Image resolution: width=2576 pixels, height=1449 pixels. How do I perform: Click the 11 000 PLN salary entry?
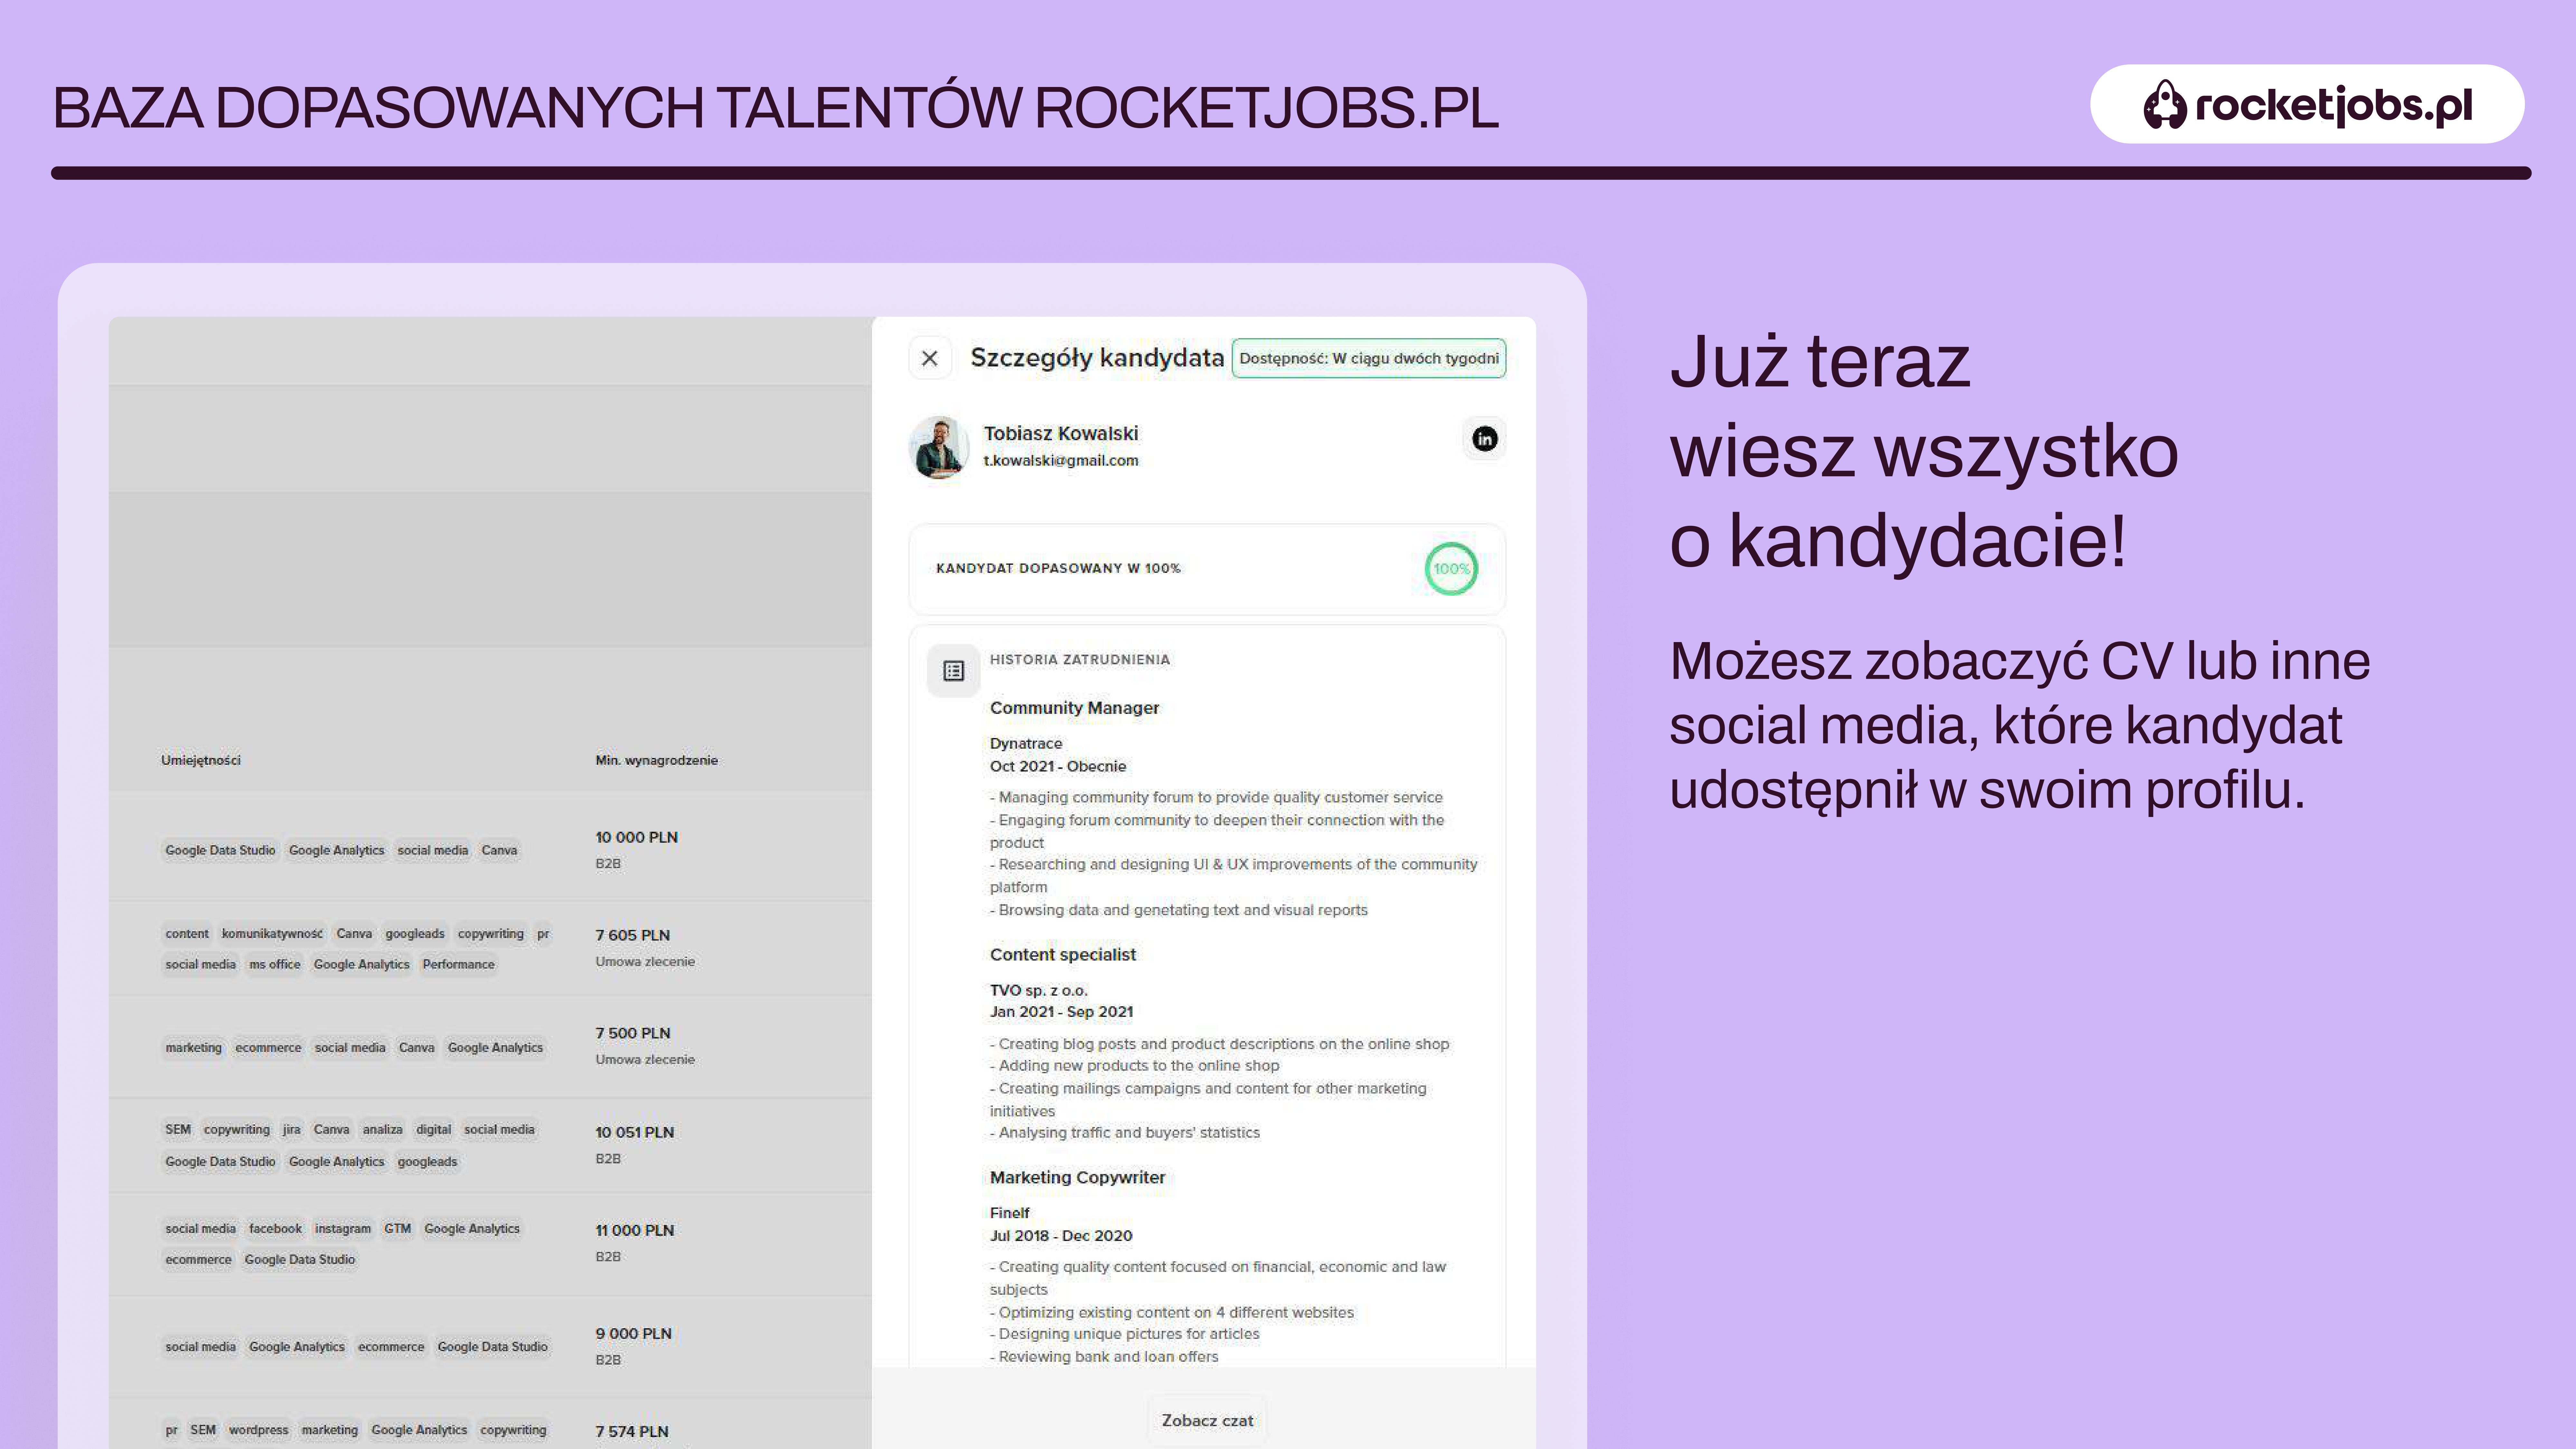point(634,1230)
